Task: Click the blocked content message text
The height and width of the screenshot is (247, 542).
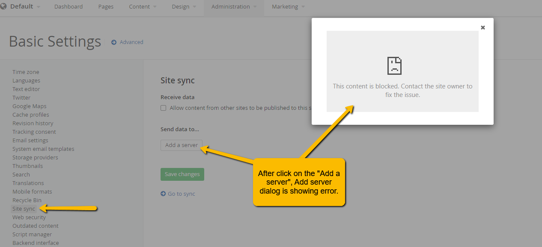Action: 402,91
